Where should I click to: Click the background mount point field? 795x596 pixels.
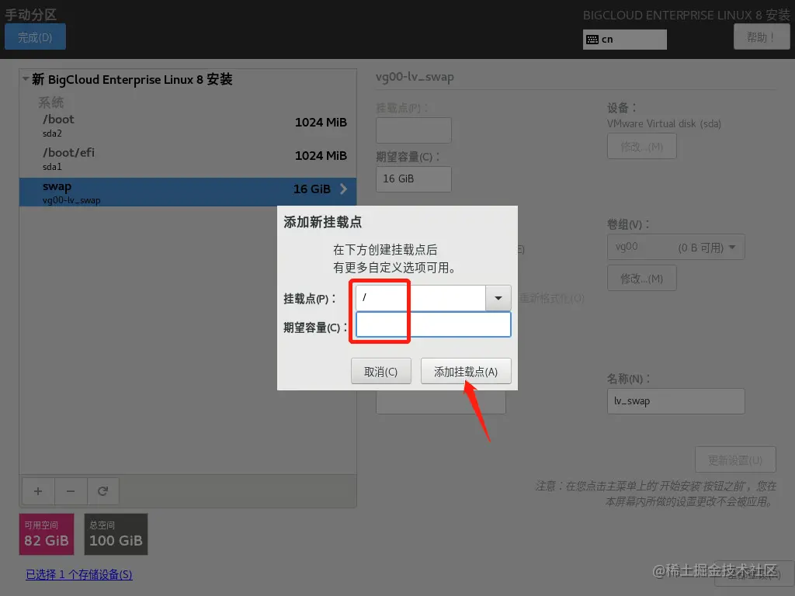(414, 130)
